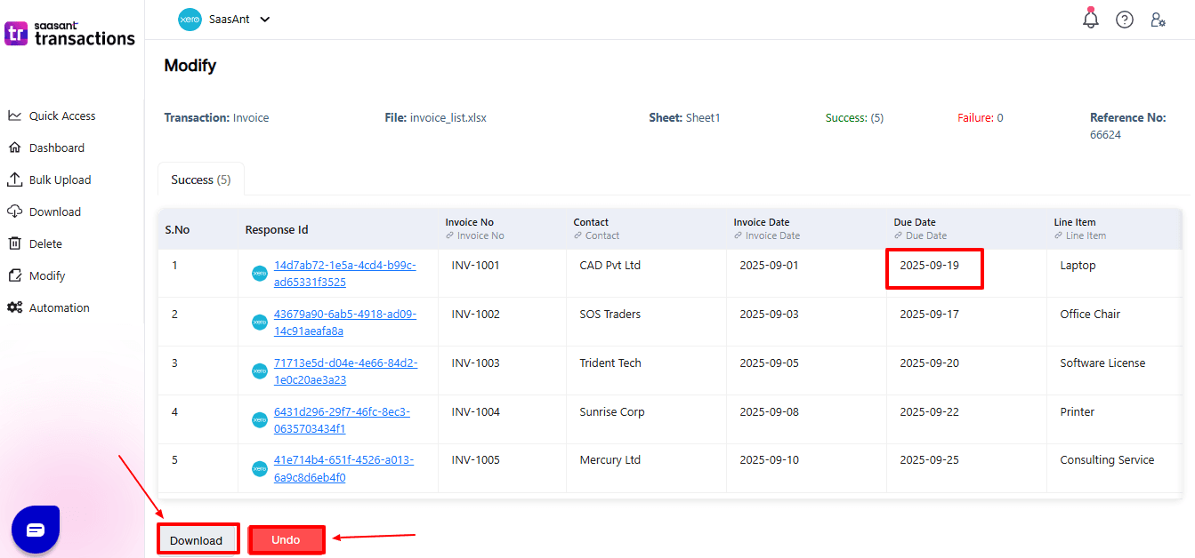
Task: Open Delete in the sidebar menu
Action: pos(45,243)
